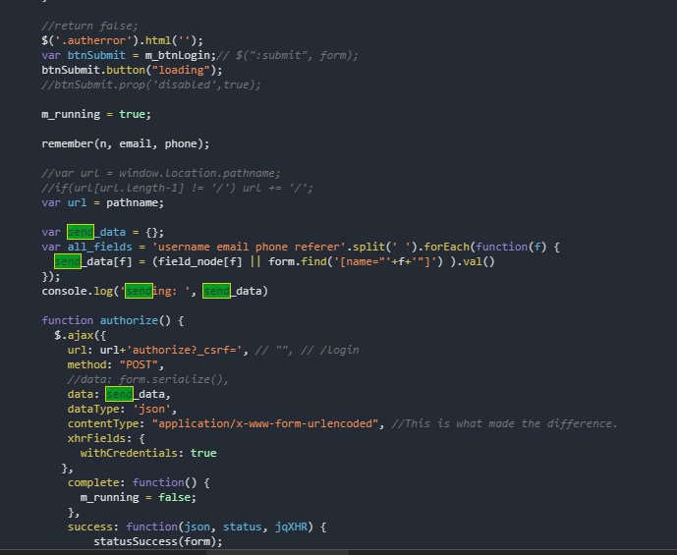Image resolution: width=677 pixels, height=555 pixels.
Task: Click the "complete: function() {" line
Action: point(139,482)
